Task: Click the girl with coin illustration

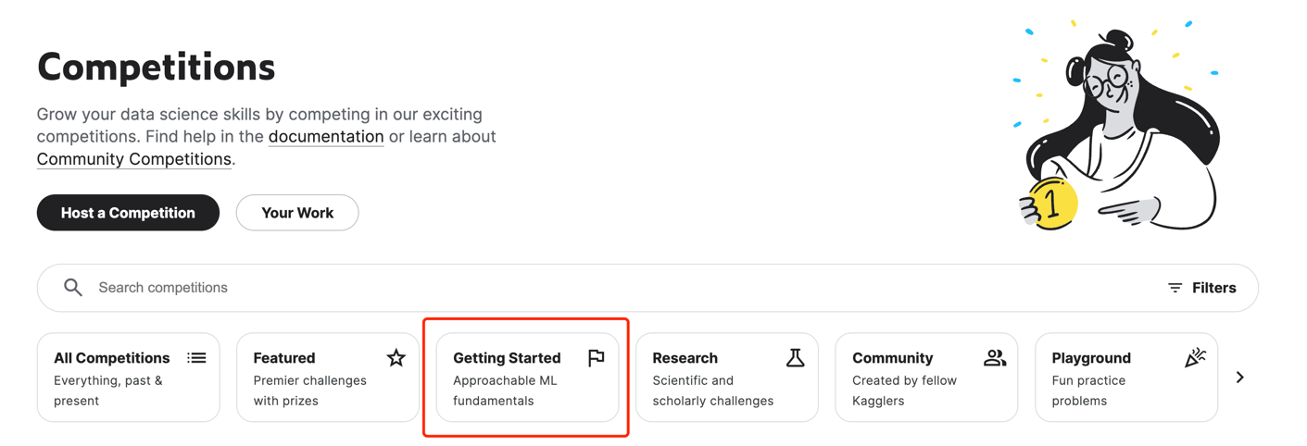Action: coord(1118,125)
